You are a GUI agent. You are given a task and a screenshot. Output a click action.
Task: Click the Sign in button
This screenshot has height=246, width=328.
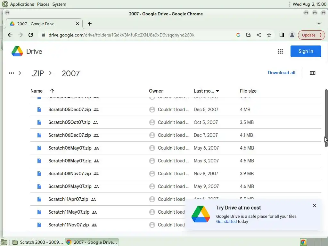coord(306,51)
